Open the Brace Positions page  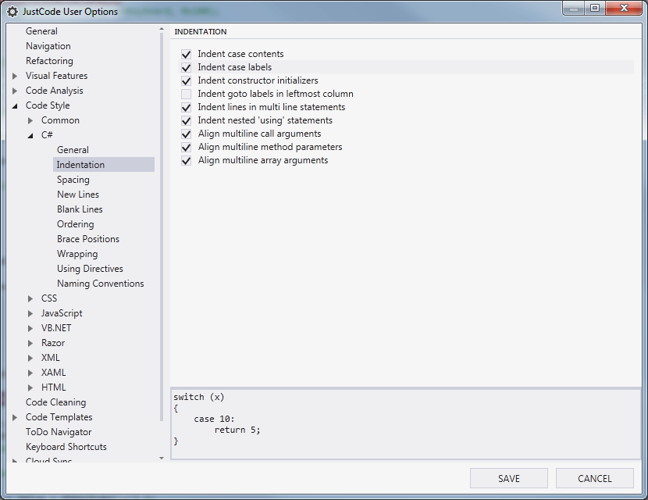pos(88,239)
